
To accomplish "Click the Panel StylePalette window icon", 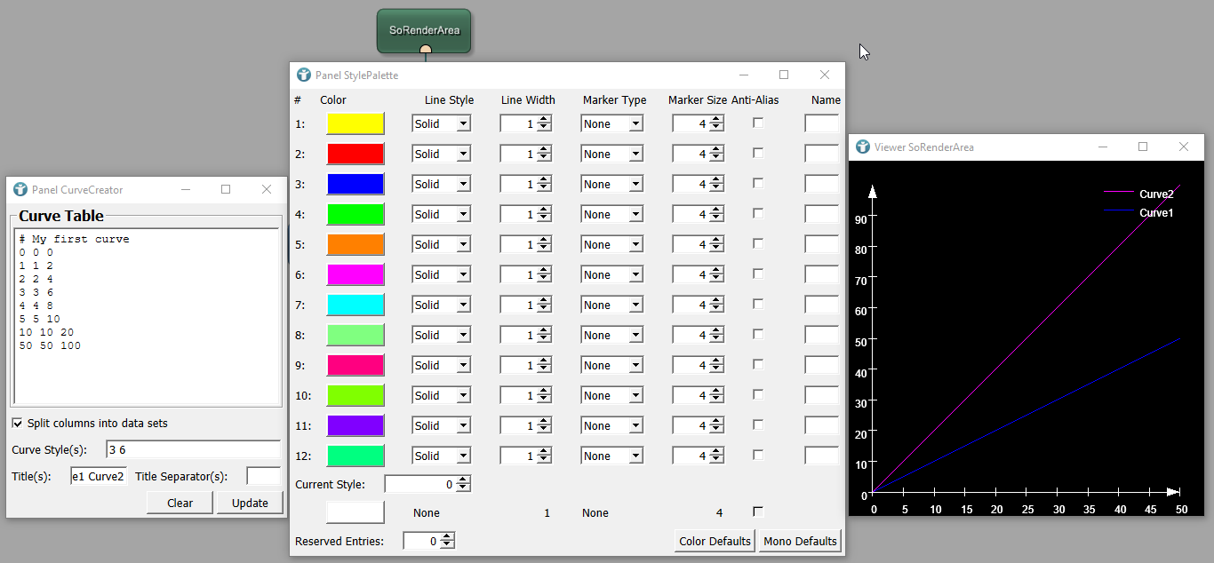I will tap(304, 75).
